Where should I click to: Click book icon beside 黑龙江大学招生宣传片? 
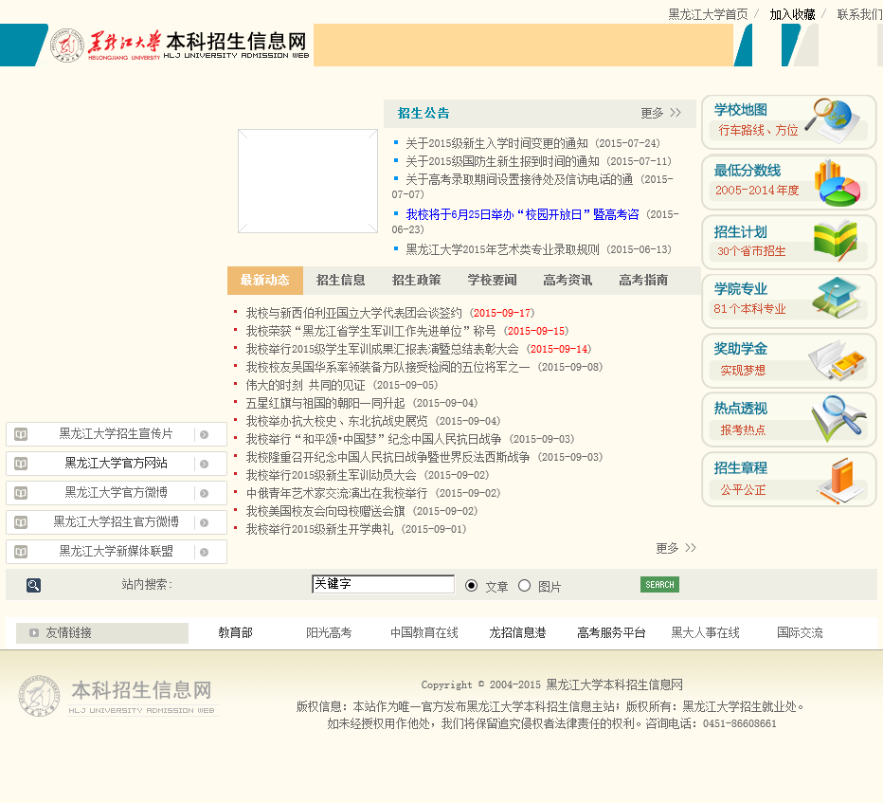21,434
